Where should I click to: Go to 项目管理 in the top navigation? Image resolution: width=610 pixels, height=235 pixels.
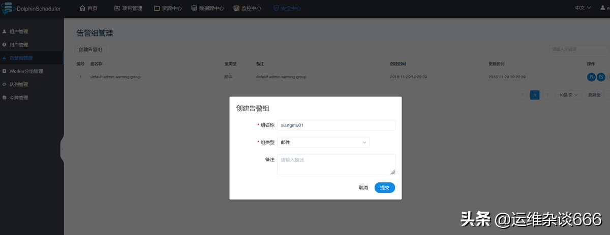[128, 8]
